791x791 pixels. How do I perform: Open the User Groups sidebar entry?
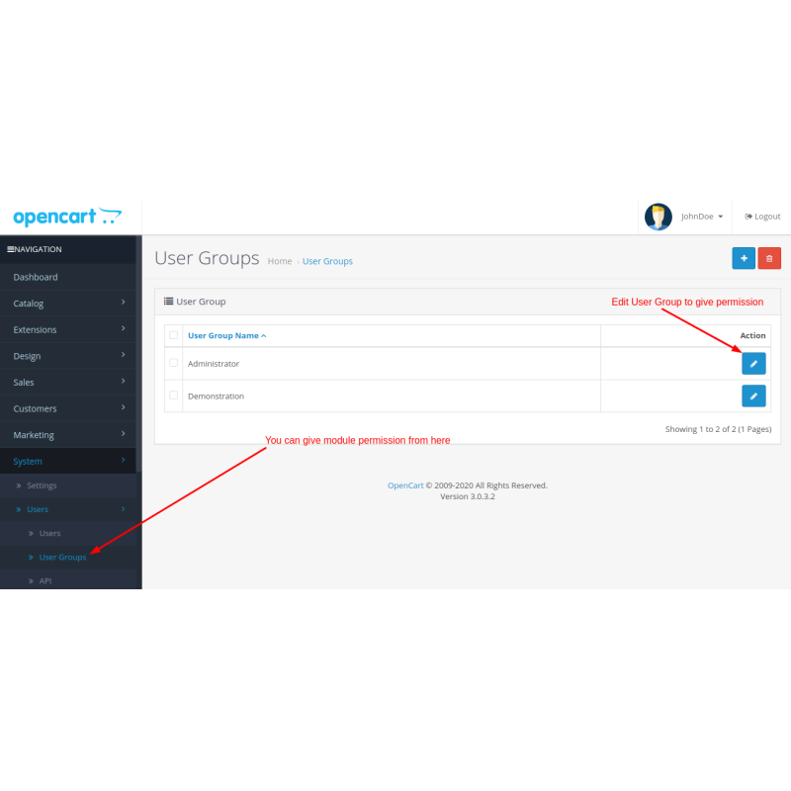(60, 557)
